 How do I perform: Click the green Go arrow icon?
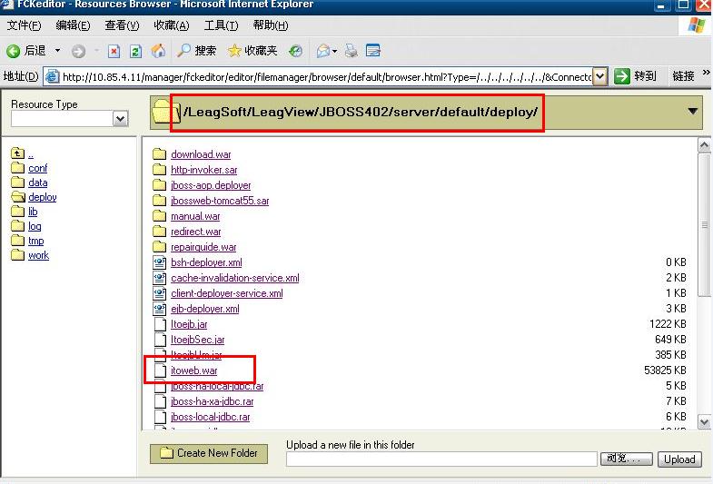coord(621,76)
